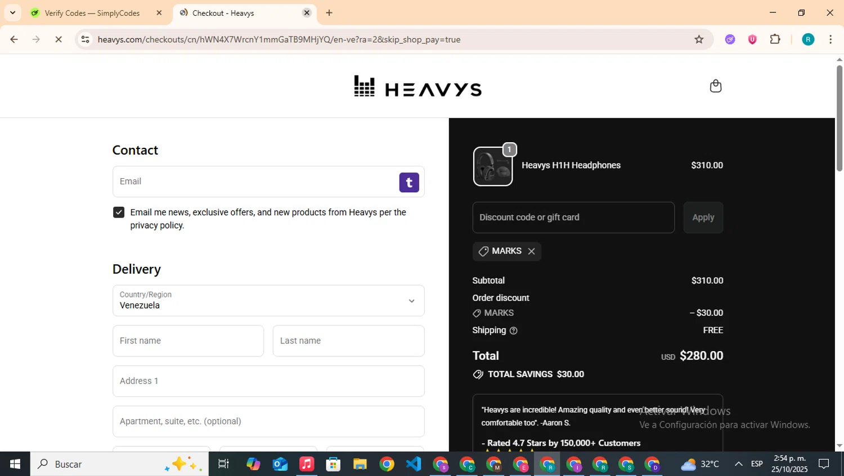Click the Heavys H1H Headphones product name
This screenshot has width=844, height=476.
point(571,165)
